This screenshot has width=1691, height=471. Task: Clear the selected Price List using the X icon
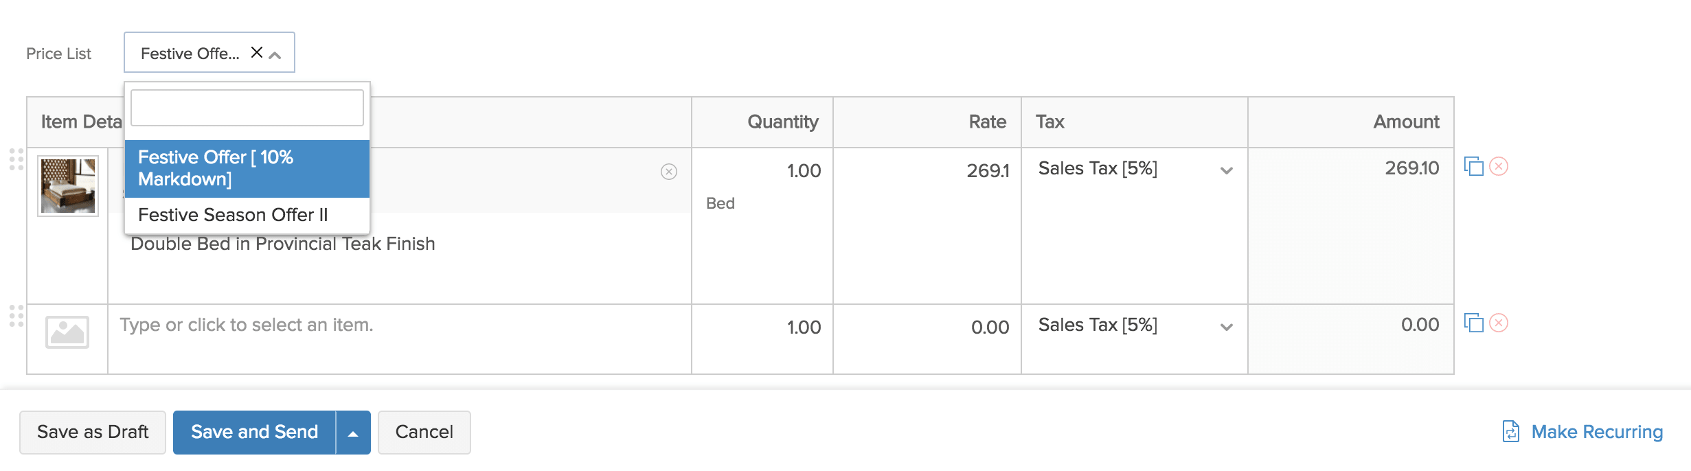pyautogui.click(x=257, y=51)
